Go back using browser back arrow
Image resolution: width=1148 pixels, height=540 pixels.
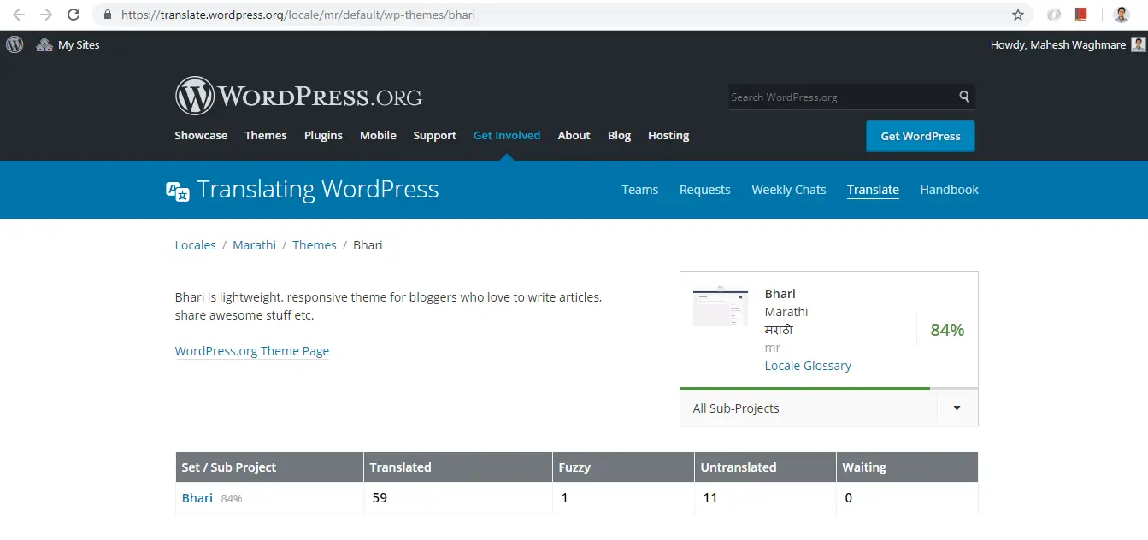pos(19,15)
